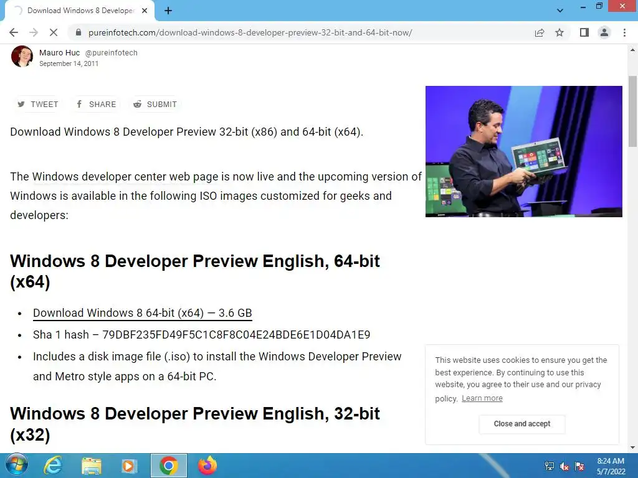Bookmark this tab with the star icon
This screenshot has width=638, height=478.
click(x=559, y=32)
